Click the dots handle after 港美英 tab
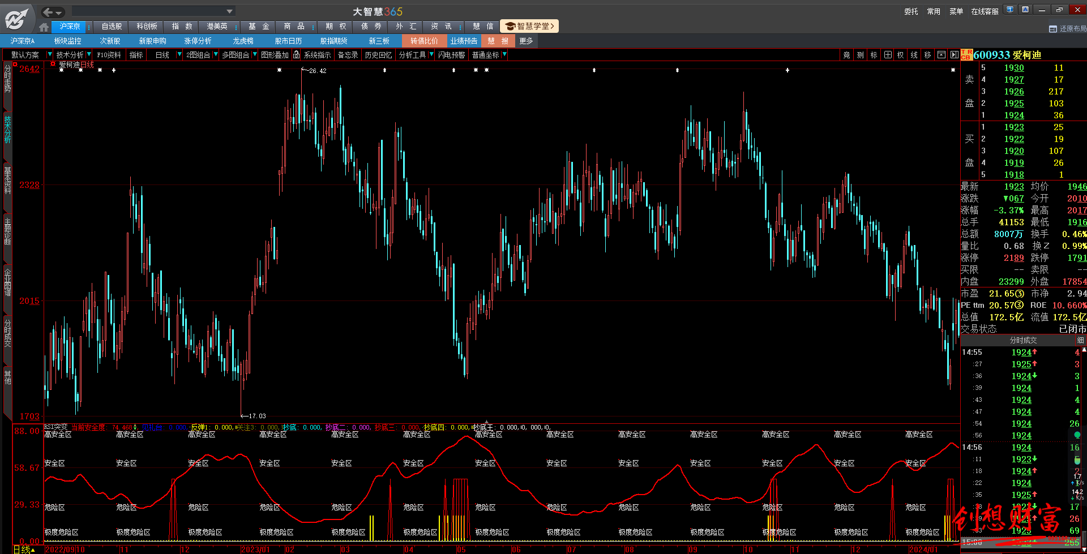 point(236,27)
